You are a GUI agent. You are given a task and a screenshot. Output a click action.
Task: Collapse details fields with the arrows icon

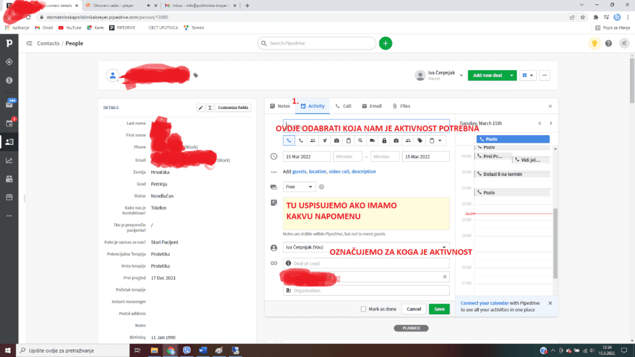click(x=210, y=108)
